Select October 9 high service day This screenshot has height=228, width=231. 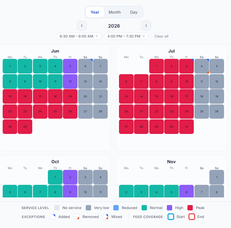point(70,191)
